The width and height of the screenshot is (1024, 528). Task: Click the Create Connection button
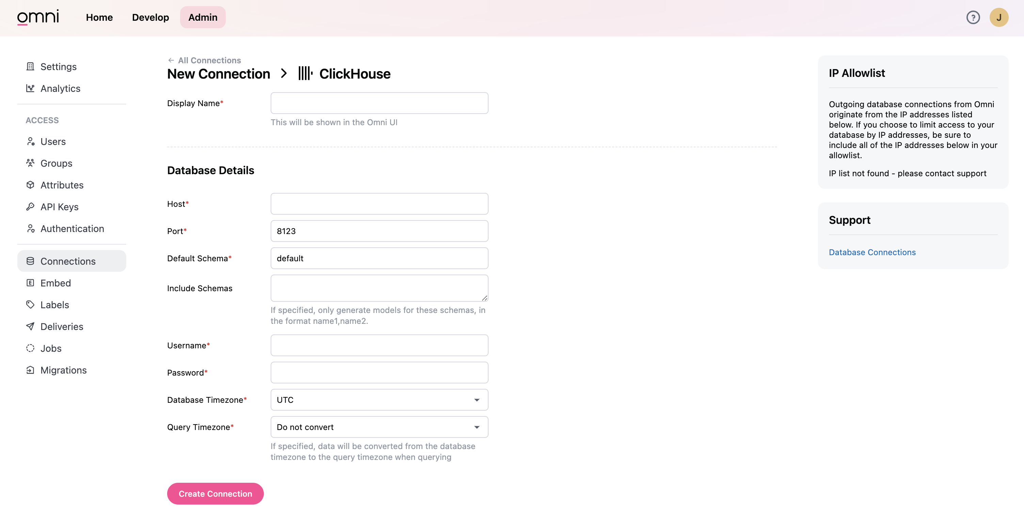(215, 494)
